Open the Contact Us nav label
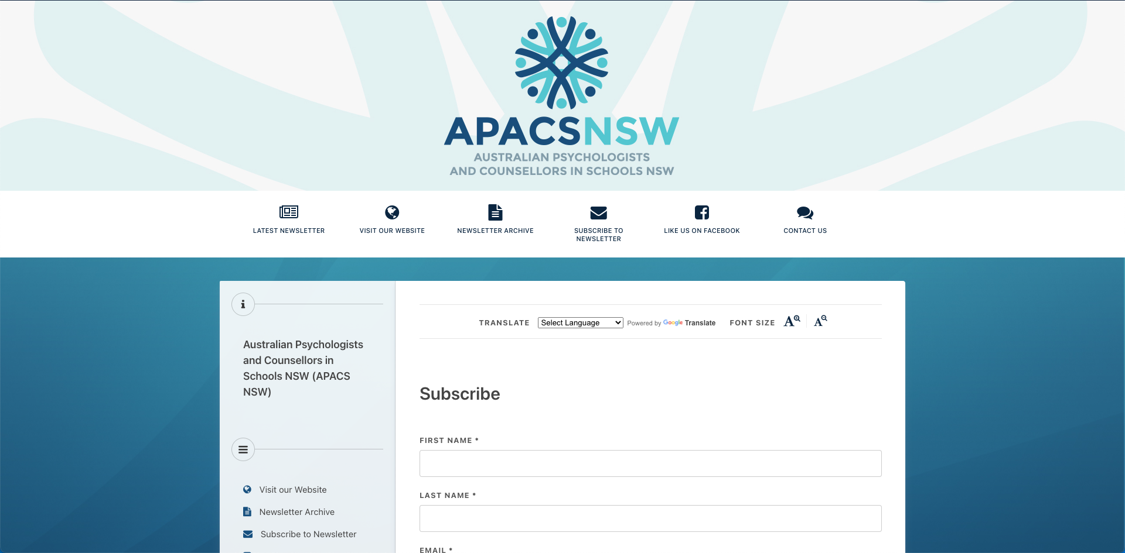1125x553 pixels. 805,231
